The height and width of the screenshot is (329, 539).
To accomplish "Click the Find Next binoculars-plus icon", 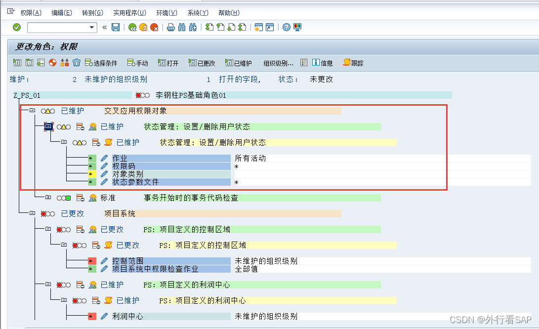I will (x=193, y=27).
